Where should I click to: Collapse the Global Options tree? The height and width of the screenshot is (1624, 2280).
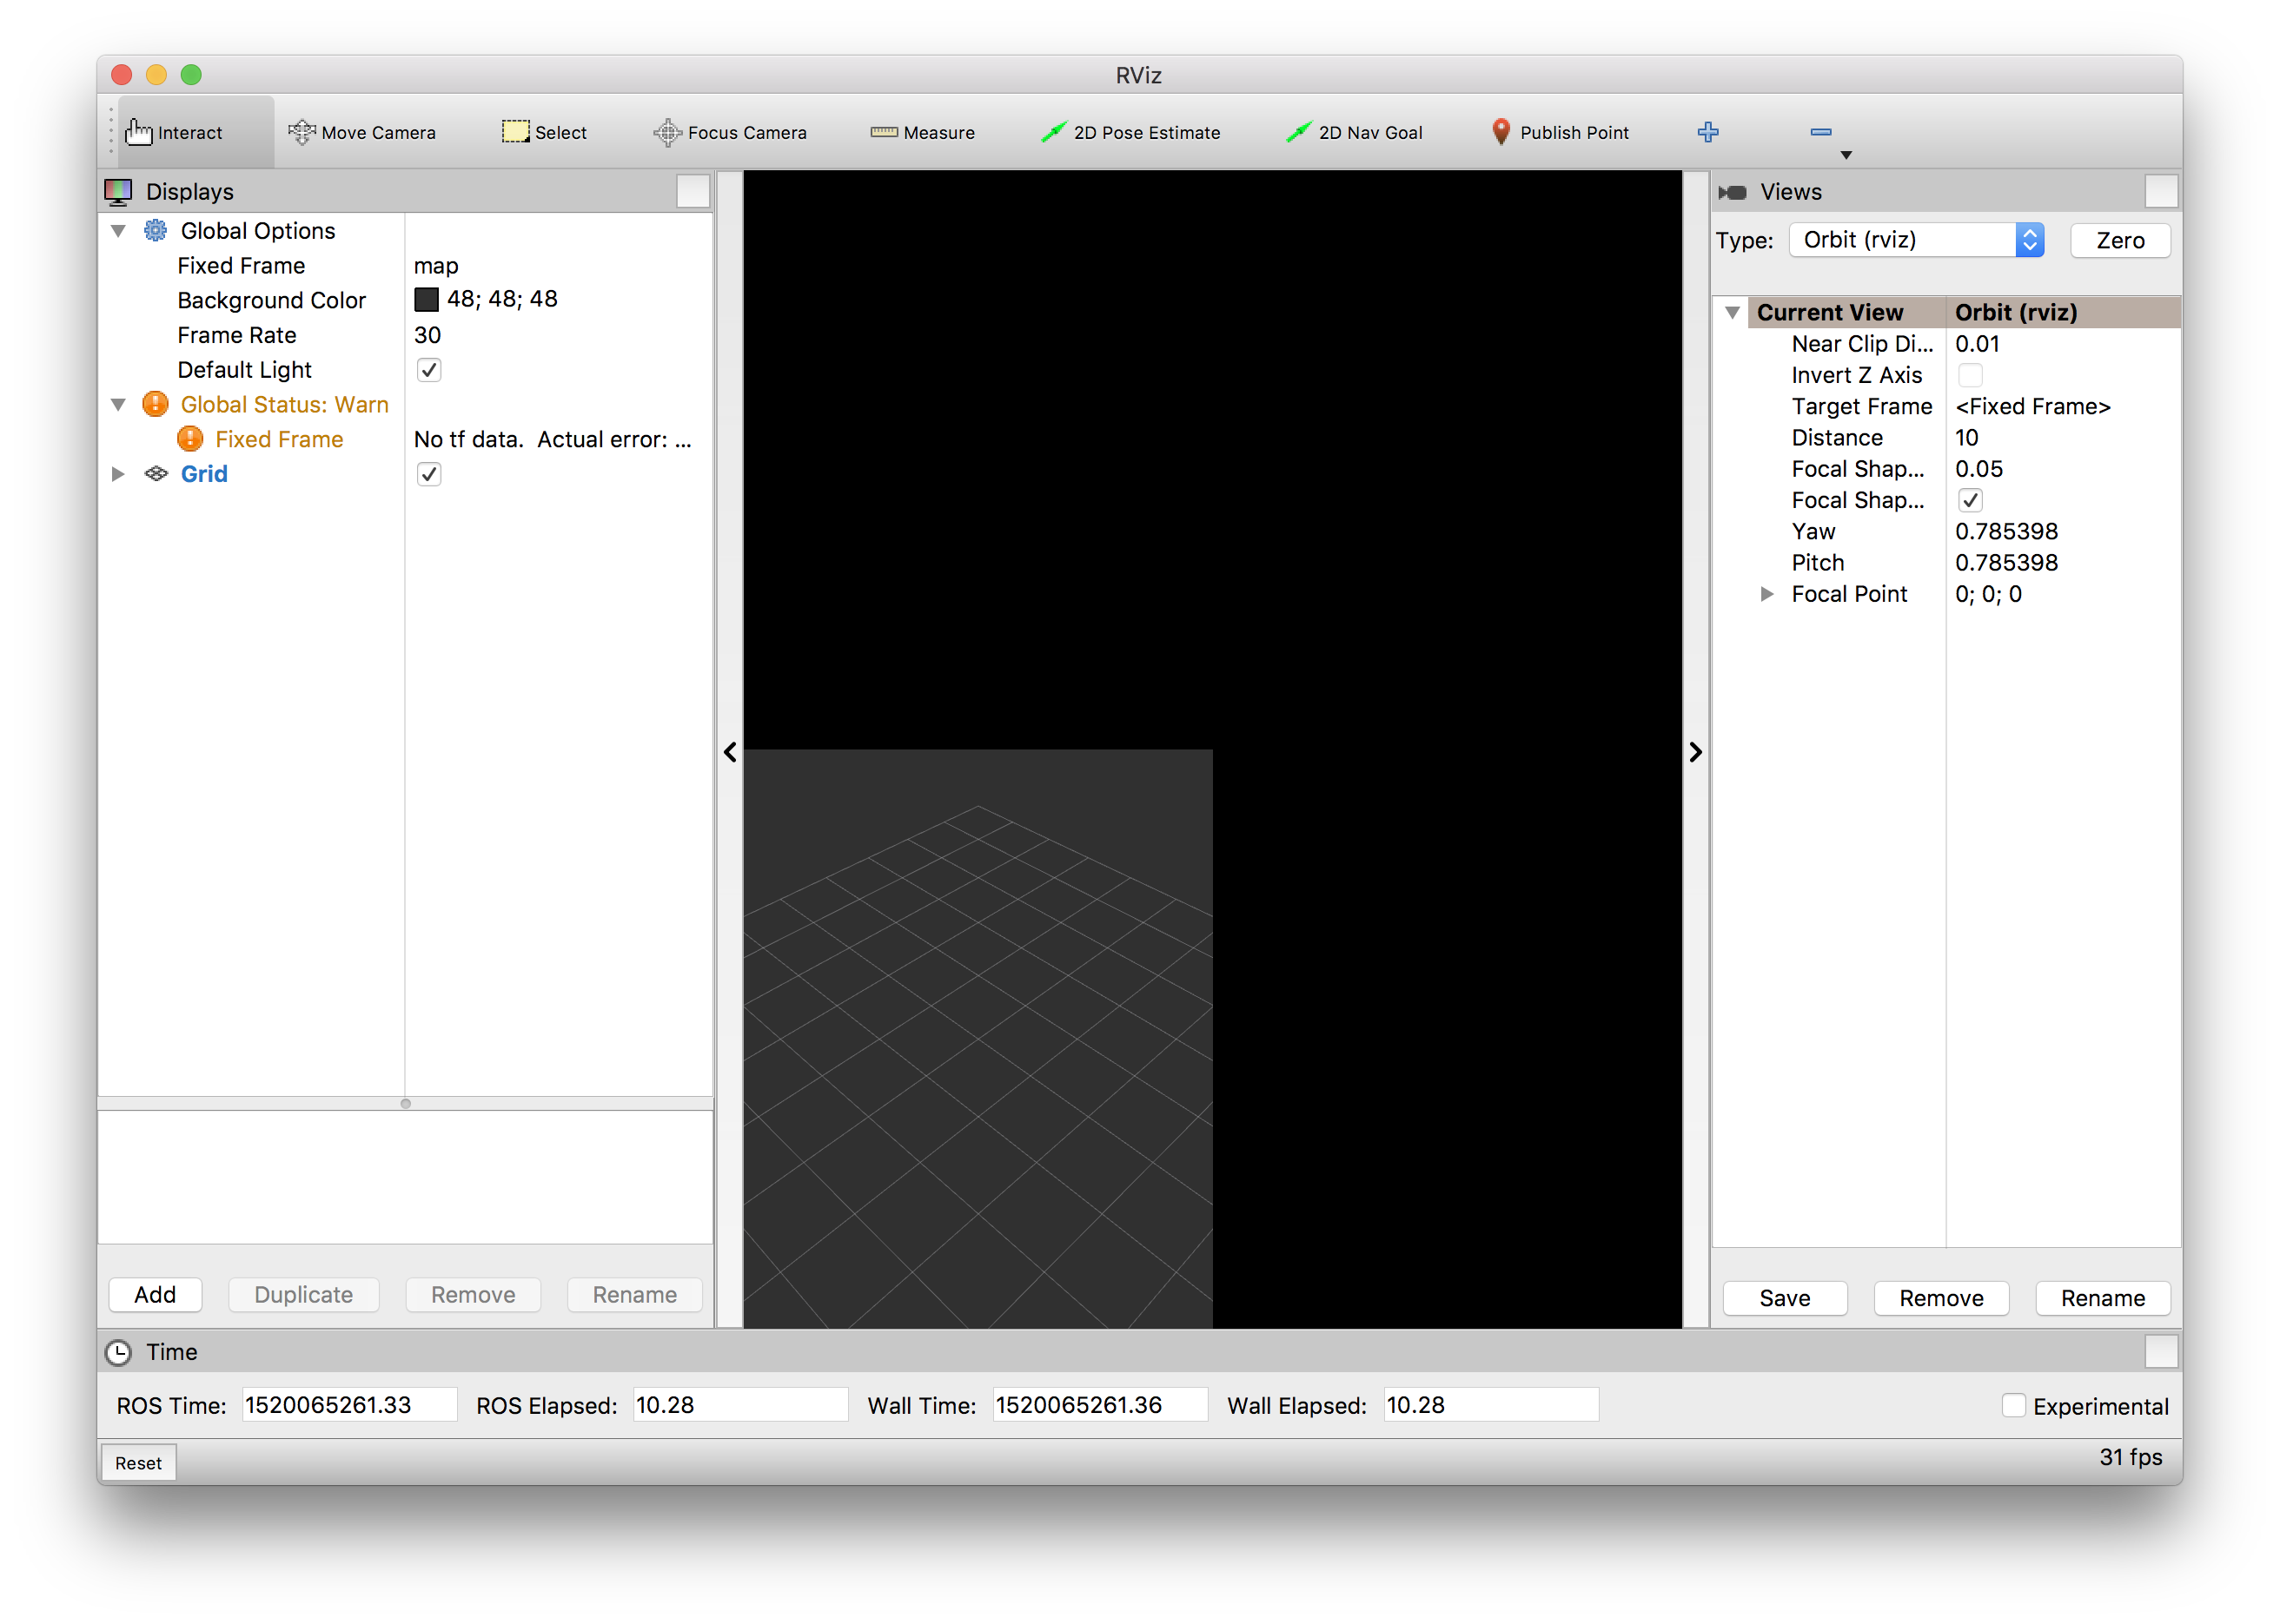(x=118, y=230)
